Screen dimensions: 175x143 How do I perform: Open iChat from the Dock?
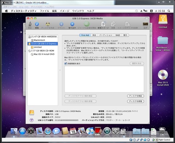click(x=56, y=131)
